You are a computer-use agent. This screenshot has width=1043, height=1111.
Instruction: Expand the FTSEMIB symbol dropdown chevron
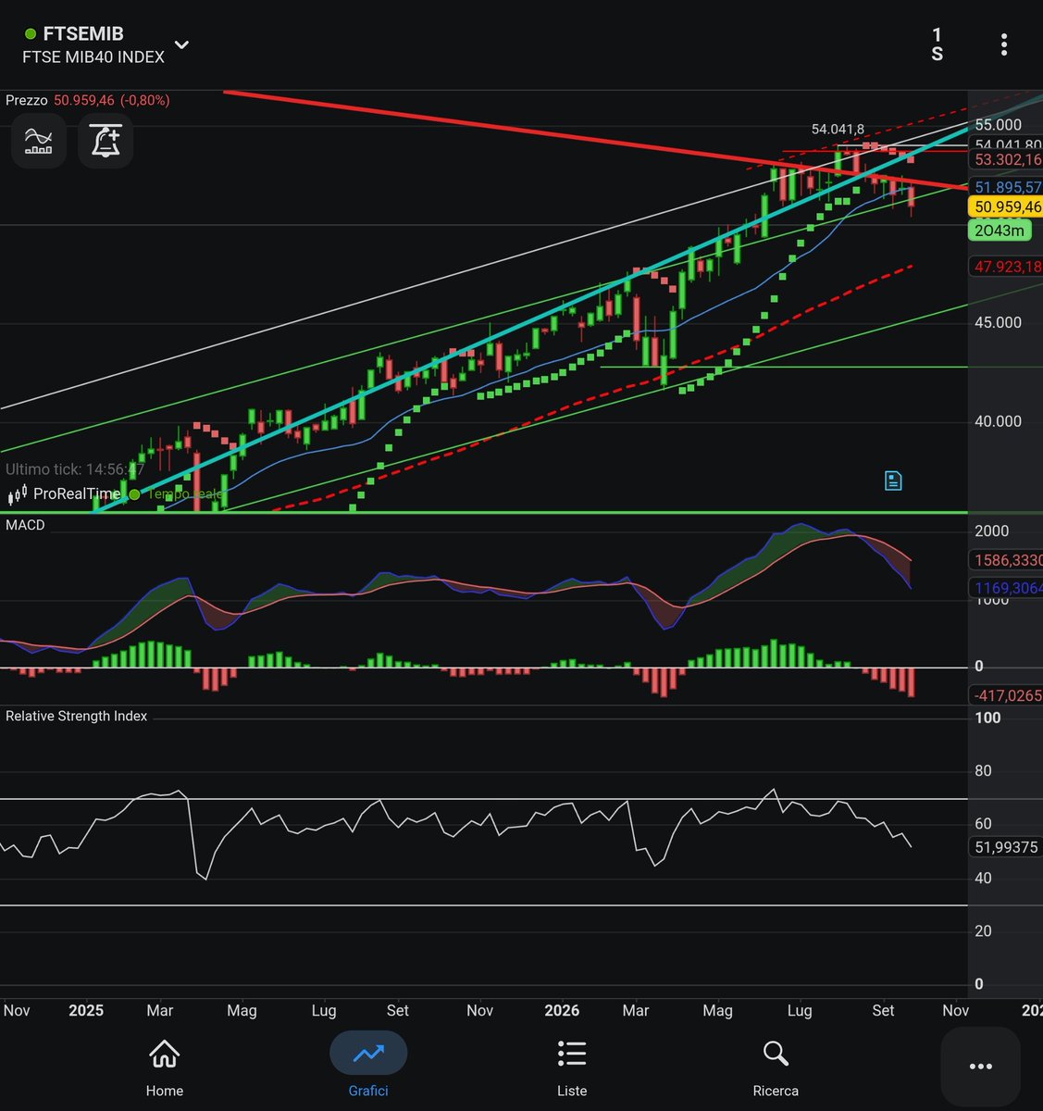tap(182, 44)
